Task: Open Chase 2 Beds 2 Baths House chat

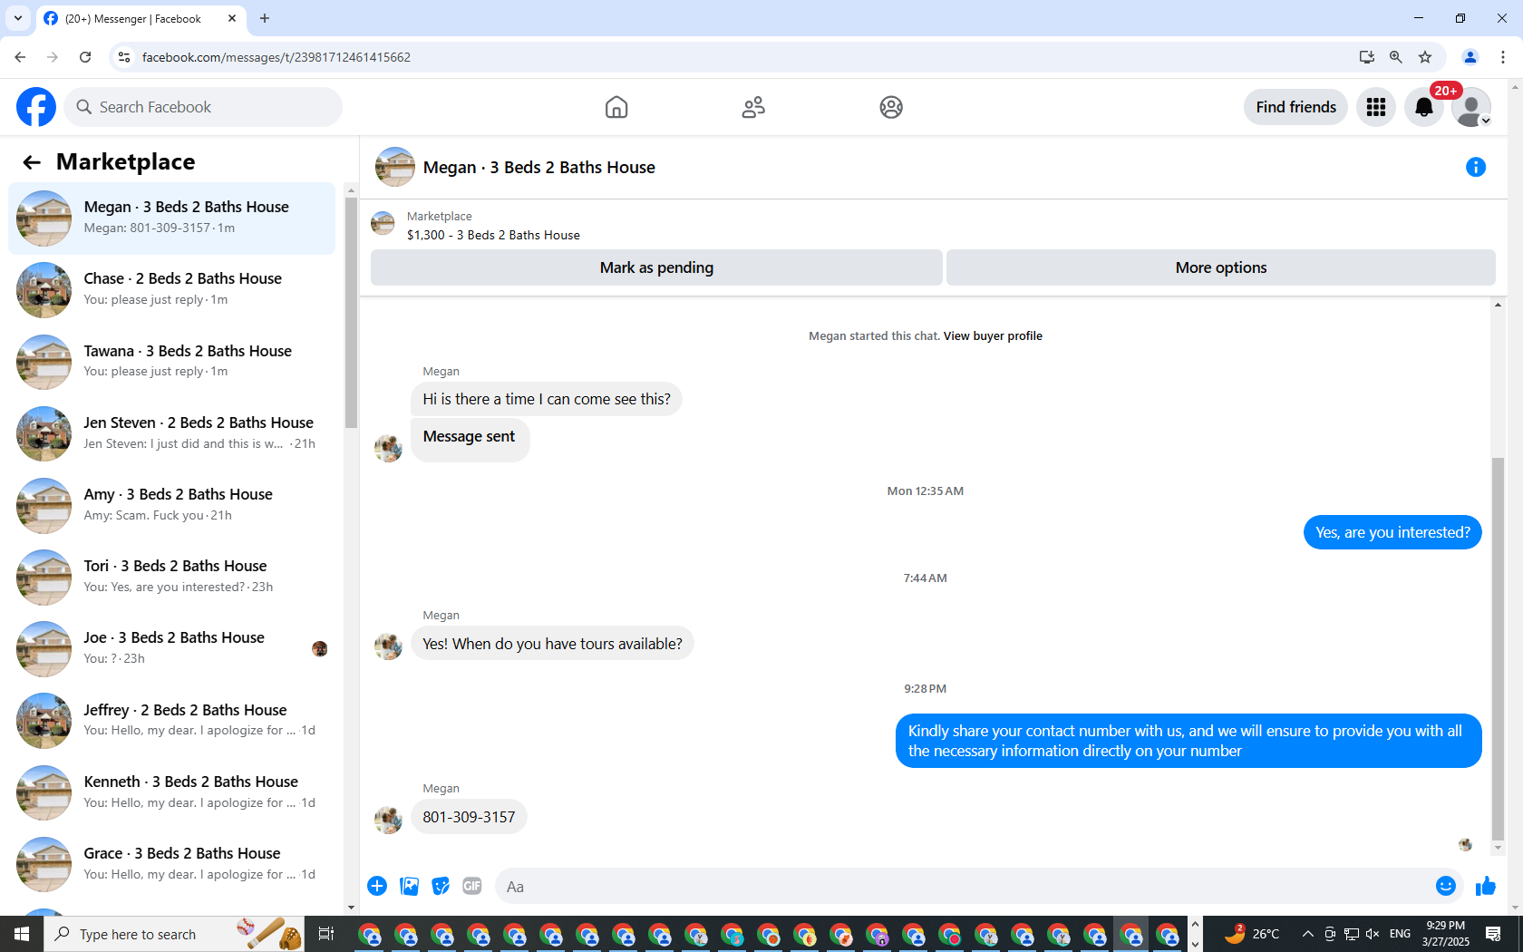Action: pyautogui.click(x=172, y=289)
